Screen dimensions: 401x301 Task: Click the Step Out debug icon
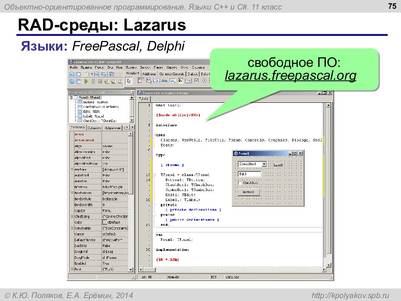click(x=120, y=81)
